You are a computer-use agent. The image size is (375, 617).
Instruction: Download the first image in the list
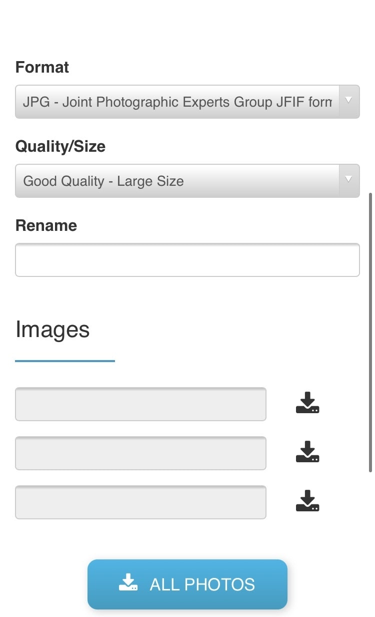click(x=307, y=403)
